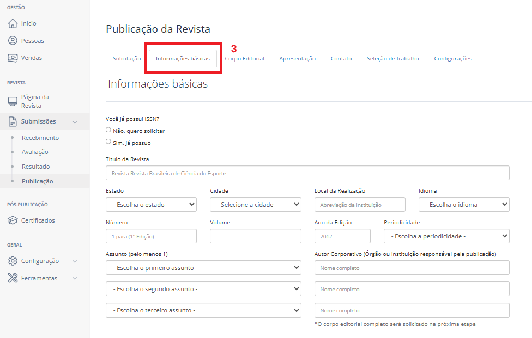Click the Configuração gear icon
The image size is (532, 338).
(13, 261)
